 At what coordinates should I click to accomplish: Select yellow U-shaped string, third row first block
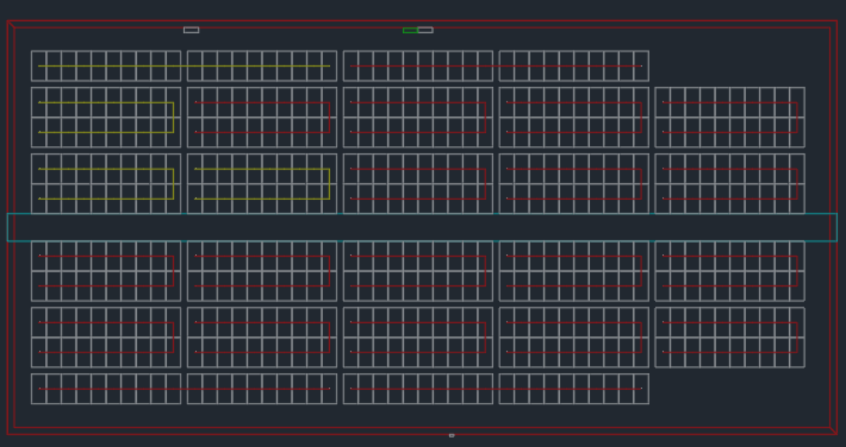click(x=173, y=184)
